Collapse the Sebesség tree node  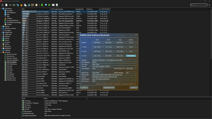point(1,52)
